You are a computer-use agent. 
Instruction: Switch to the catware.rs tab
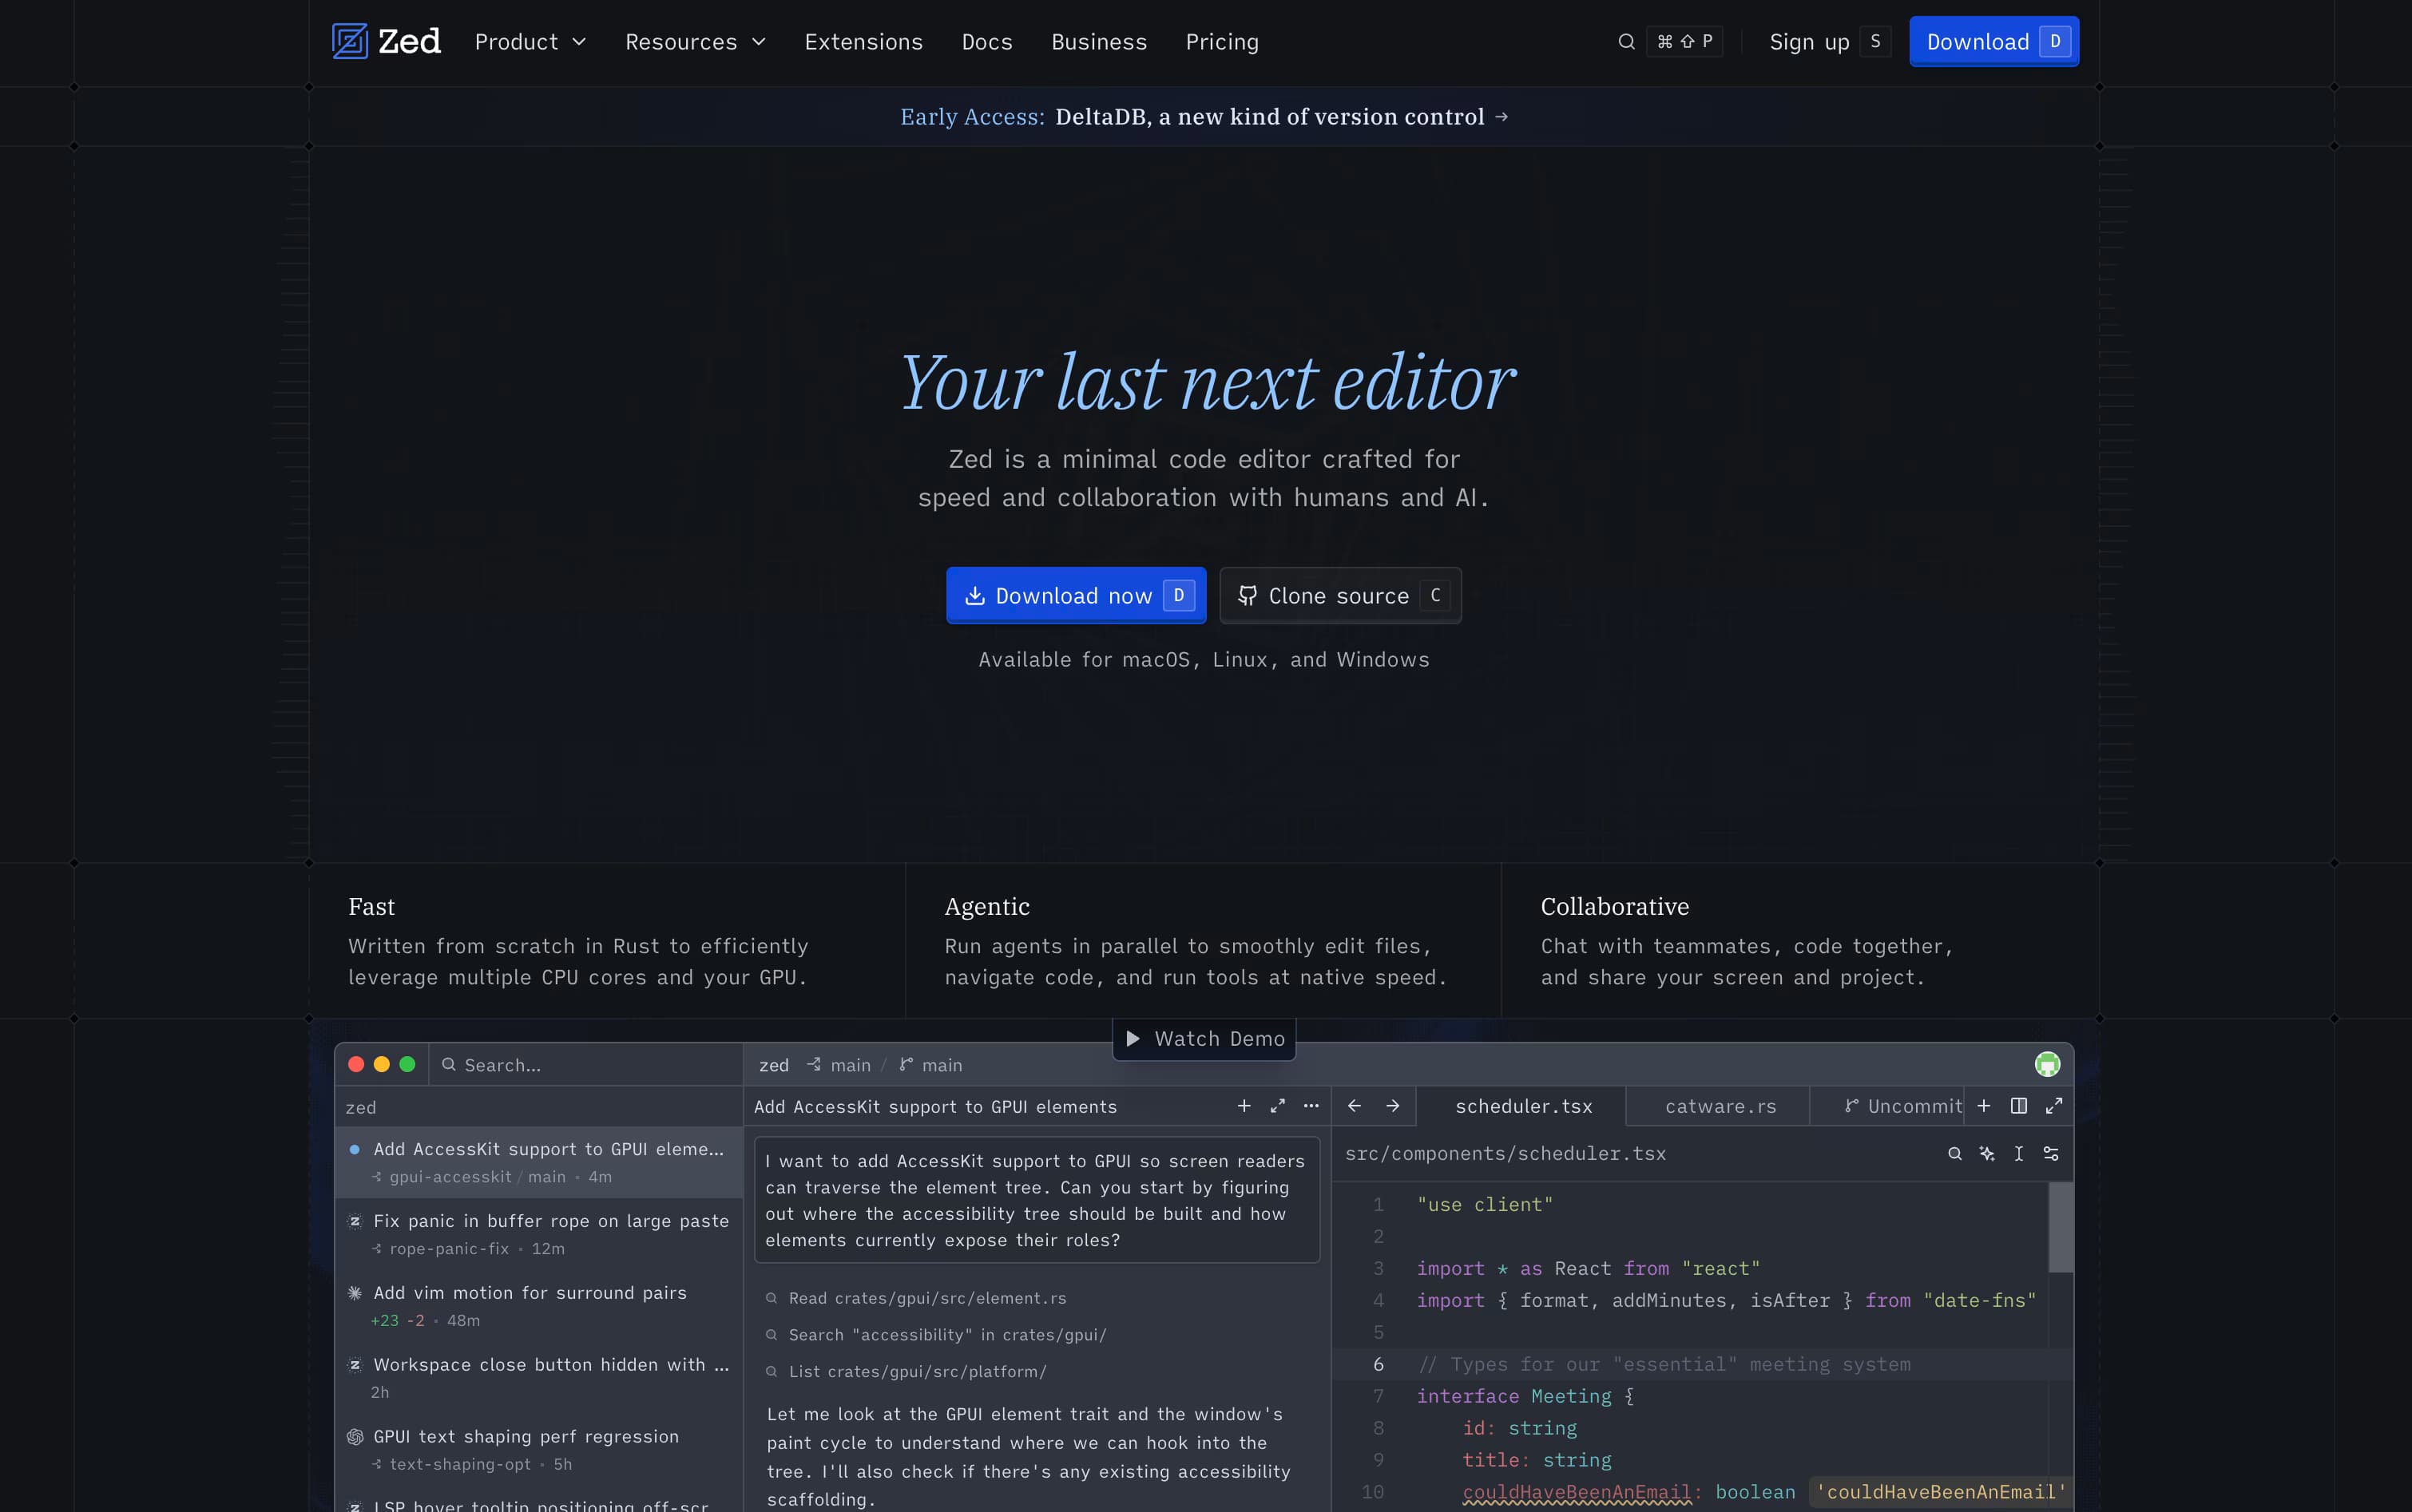pyautogui.click(x=1720, y=1106)
